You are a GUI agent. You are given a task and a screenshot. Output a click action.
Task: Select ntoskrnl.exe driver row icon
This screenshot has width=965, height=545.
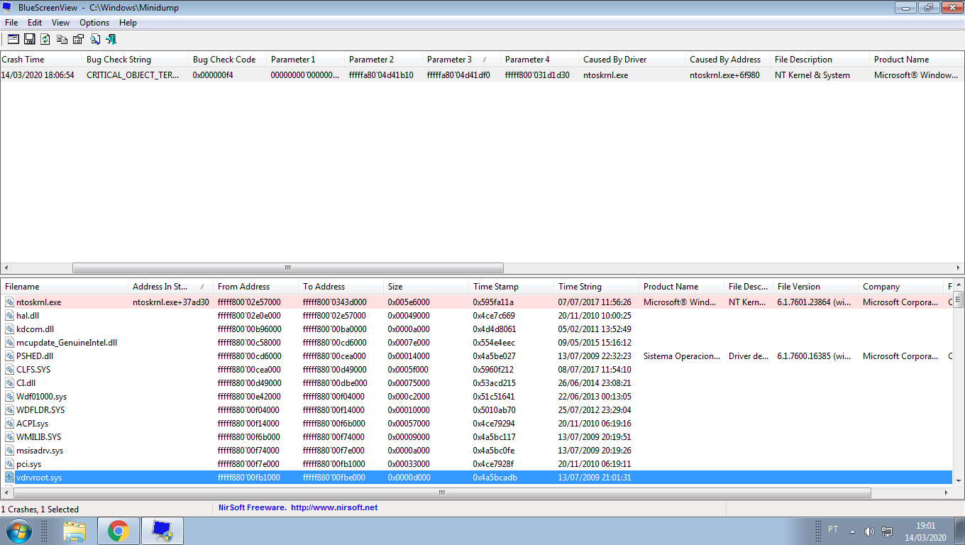9,302
